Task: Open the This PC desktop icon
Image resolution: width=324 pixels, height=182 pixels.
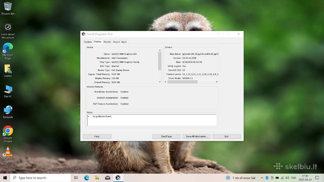Action: coord(8,91)
